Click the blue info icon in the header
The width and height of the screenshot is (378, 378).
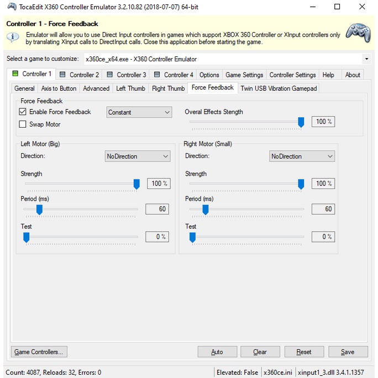coord(13,38)
